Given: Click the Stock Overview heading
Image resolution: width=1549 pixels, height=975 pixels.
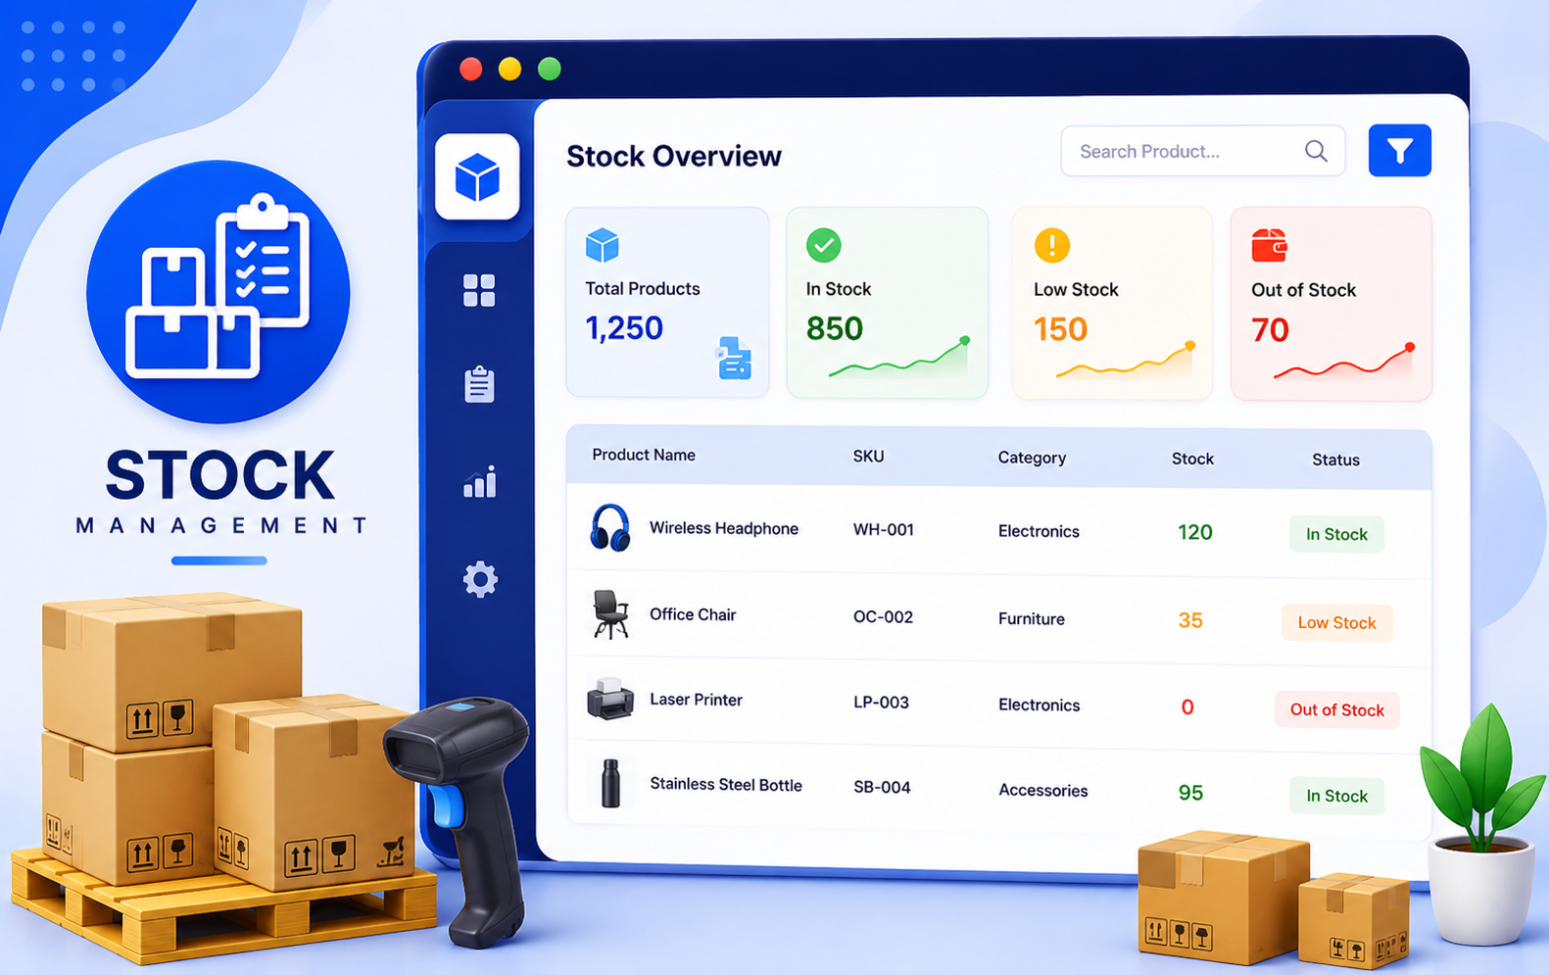Looking at the screenshot, I should [x=674, y=156].
